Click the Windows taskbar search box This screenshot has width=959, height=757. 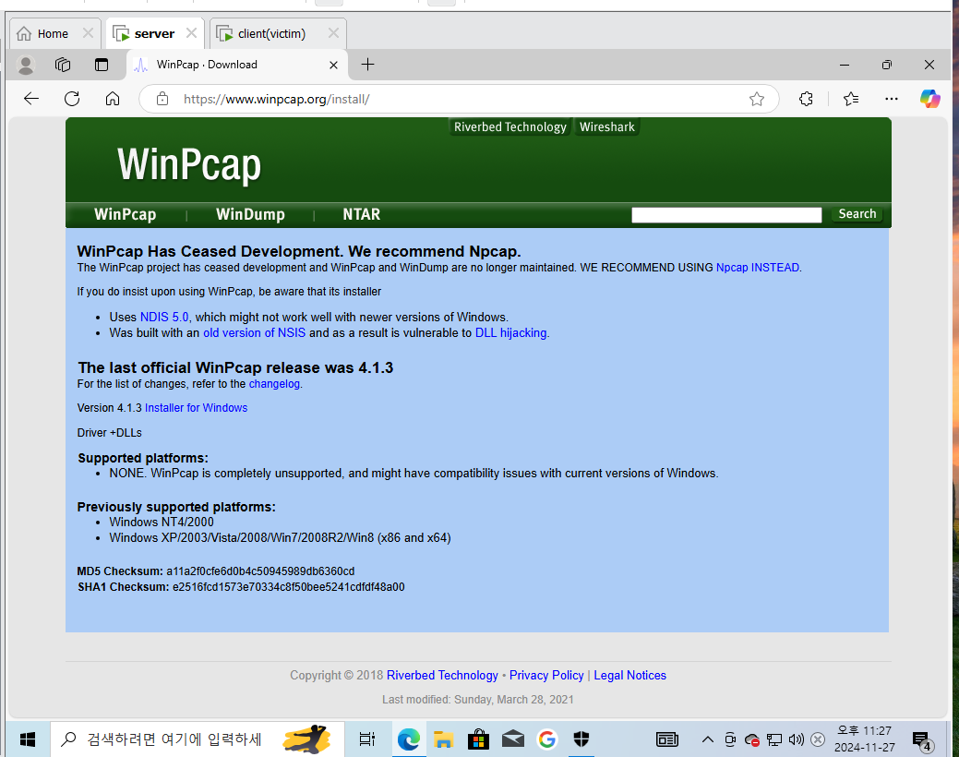click(x=197, y=739)
